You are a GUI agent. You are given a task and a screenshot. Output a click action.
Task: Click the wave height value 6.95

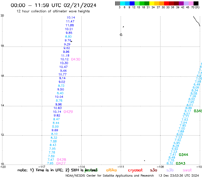[x=177, y=143]
